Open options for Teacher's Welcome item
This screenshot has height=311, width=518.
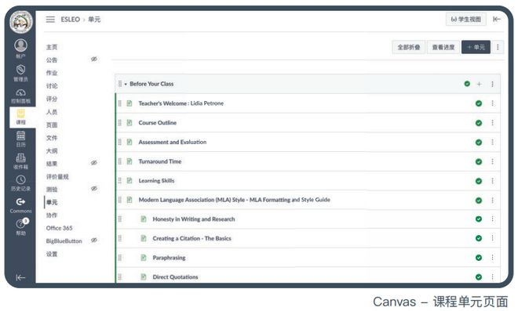pyautogui.click(x=493, y=103)
